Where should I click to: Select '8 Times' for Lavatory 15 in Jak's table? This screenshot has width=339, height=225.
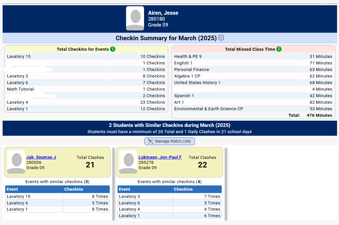coord(100,197)
